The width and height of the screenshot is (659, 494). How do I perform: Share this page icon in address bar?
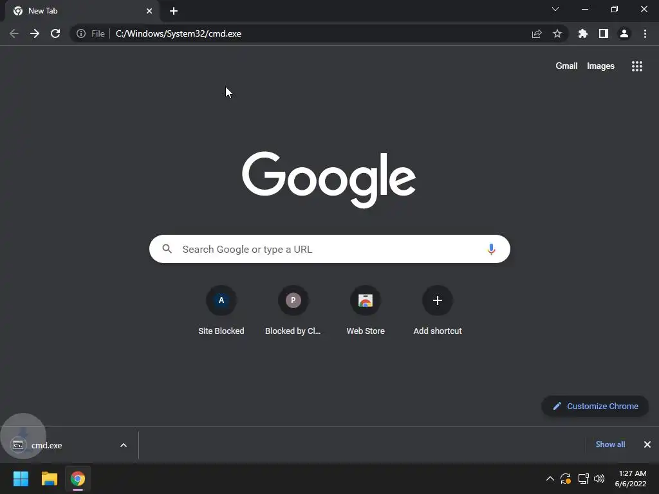click(537, 33)
